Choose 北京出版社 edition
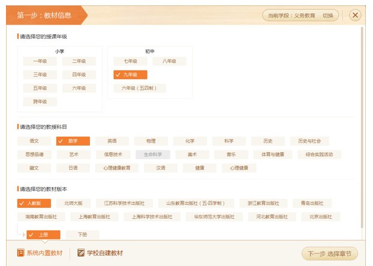The image size is (373, 266). click(x=321, y=217)
